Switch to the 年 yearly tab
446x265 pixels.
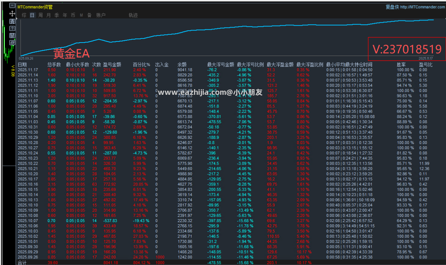tap(65, 15)
